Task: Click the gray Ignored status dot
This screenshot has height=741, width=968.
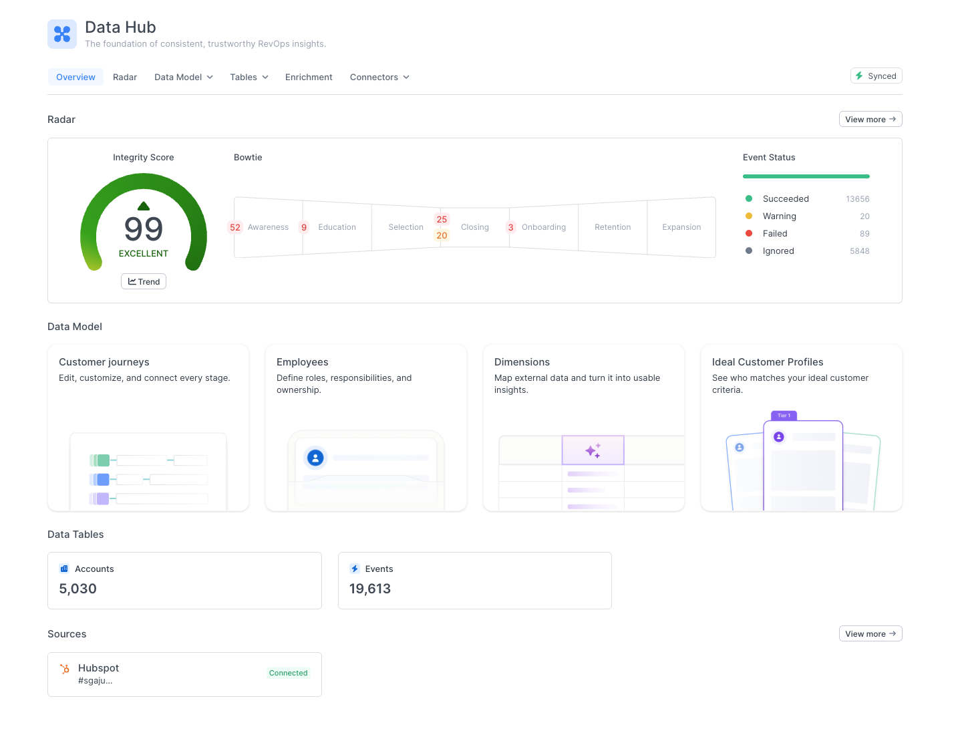Action: 749,251
